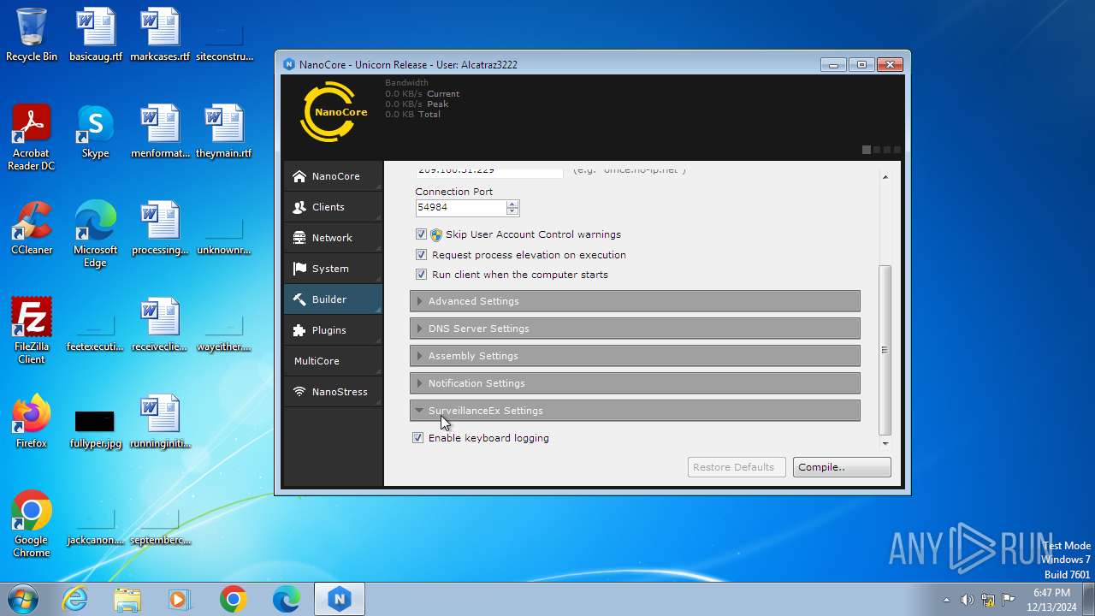
Task: Expand Notification Settings section
Action: [635, 383]
